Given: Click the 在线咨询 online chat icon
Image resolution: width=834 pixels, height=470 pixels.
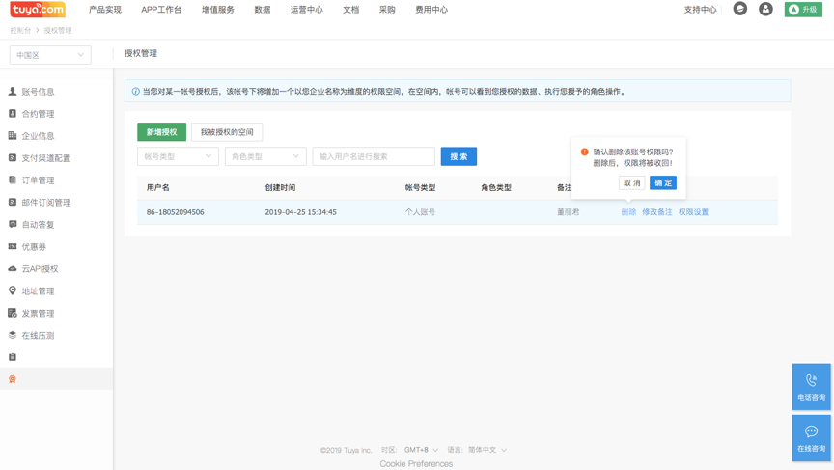Looking at the screenshot, I should (811, 431).
